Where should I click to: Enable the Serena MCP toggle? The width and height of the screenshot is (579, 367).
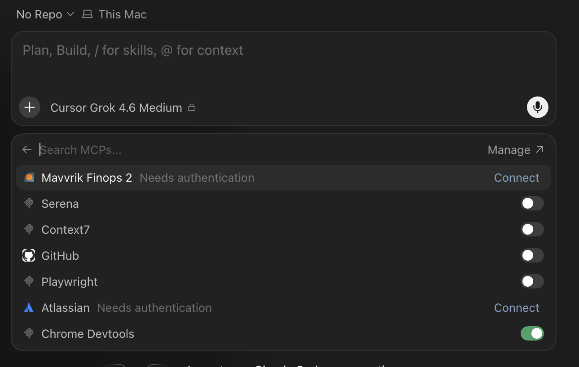point(532,203)
